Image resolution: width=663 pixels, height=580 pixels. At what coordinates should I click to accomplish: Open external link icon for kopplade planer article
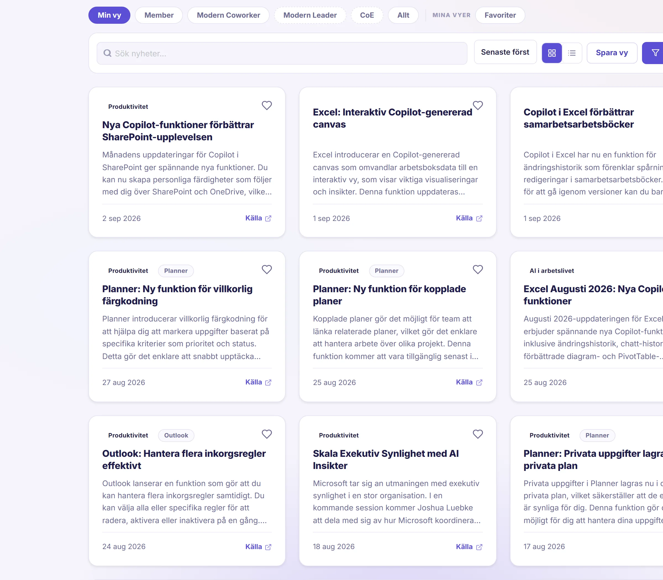coord(479,383)
